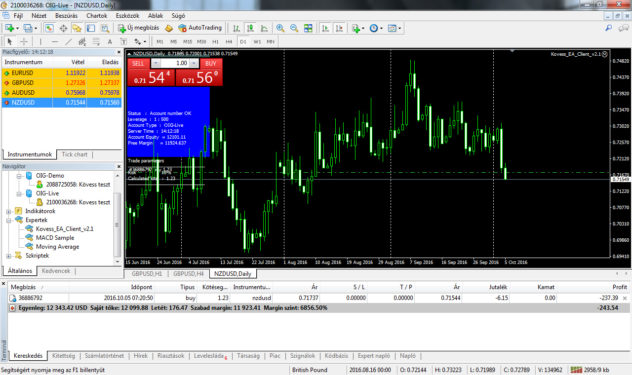Toggle the Data Window crosshair-circle icon
The image size is (632, 375).
63,28
